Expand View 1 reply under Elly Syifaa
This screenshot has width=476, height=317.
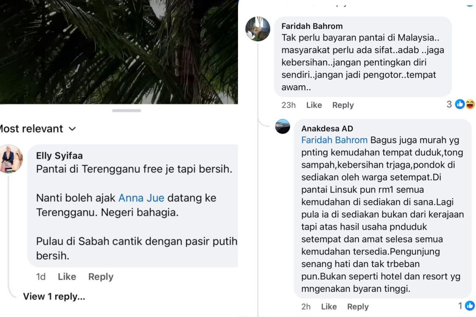[x=54, y=296]
